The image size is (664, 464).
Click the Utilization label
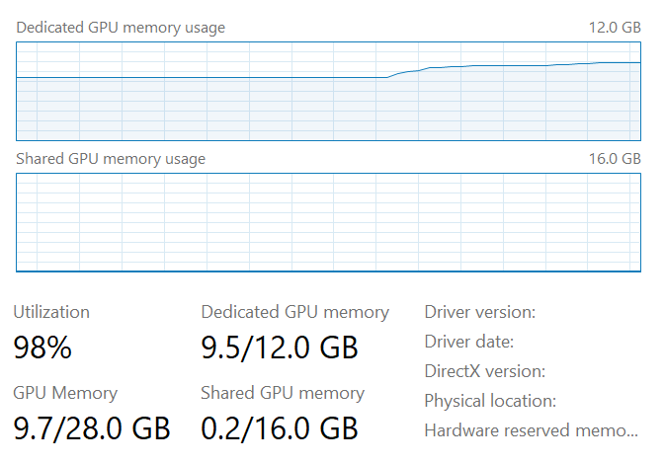51,312
